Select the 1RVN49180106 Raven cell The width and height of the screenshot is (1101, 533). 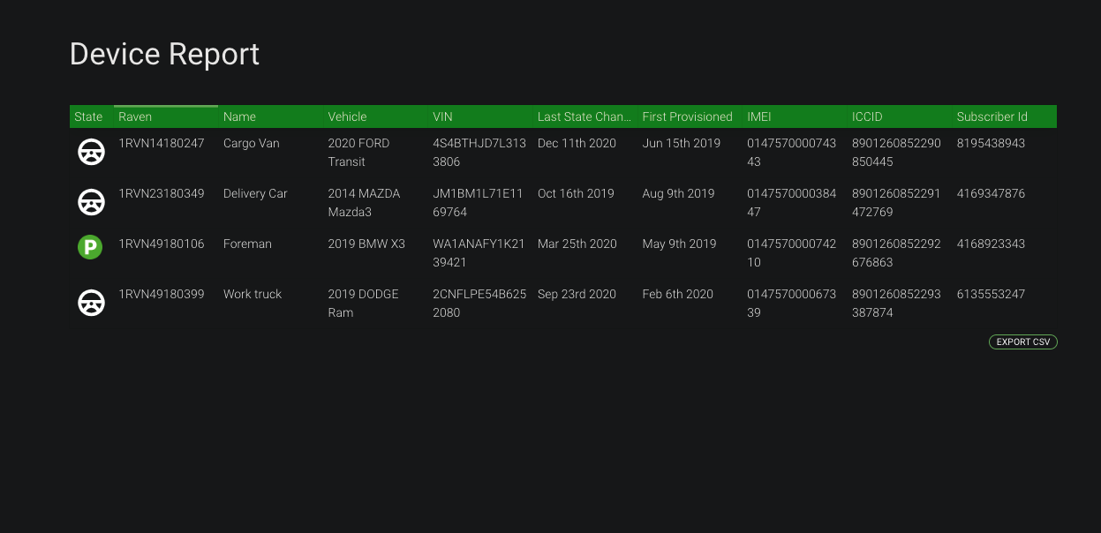point(162,244)
